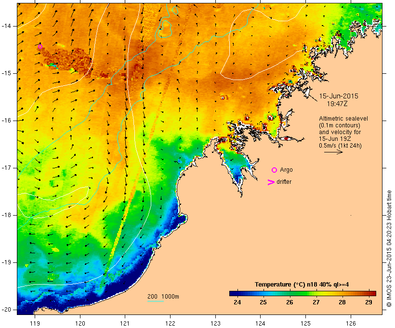Click the latitude axis label -19
The height and width of the screenshot is (328, 395).
6,263
